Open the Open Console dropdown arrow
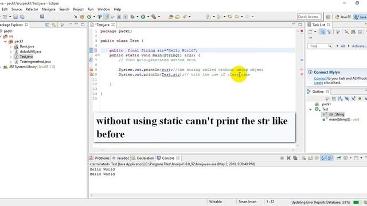 (361, 158)
